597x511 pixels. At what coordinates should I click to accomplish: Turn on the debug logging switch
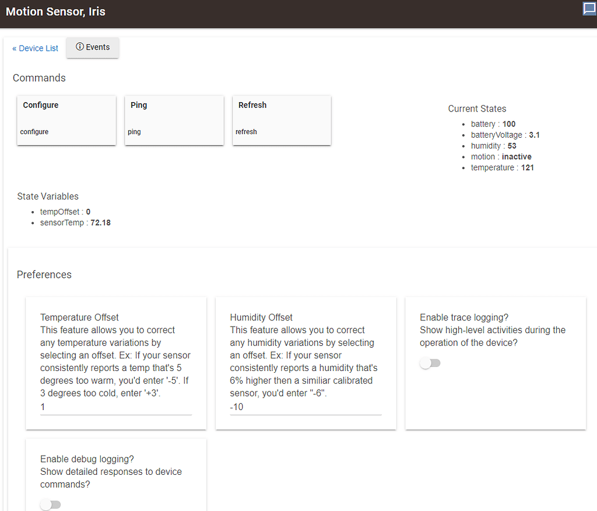click(50, 505)
